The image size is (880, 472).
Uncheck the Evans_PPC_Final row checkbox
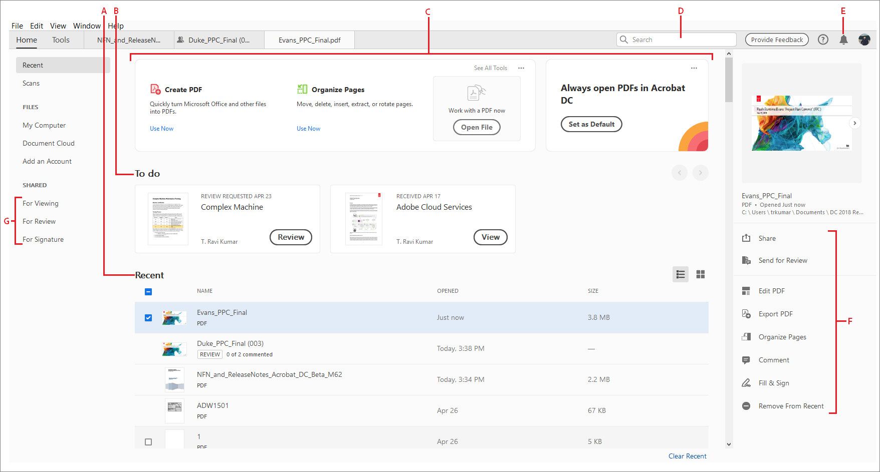point(148,318)
